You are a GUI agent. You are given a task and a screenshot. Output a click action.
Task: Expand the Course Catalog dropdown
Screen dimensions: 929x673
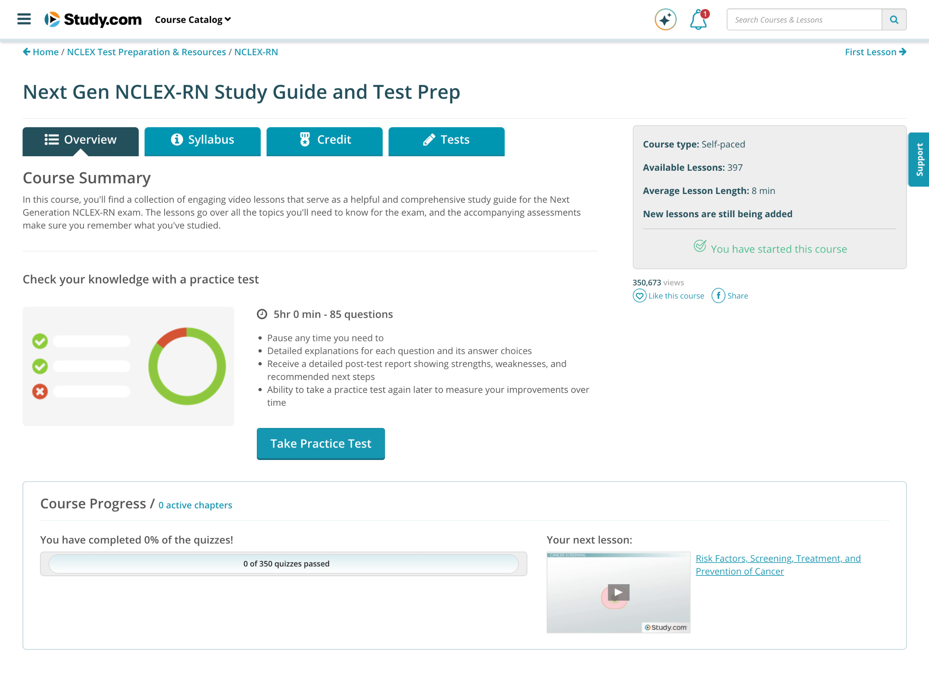point(193,19)
